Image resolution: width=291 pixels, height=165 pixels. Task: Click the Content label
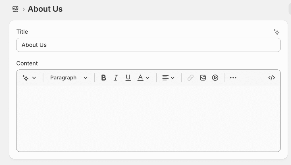click(27, 63)
